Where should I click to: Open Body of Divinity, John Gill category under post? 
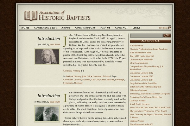coord(78,76)
